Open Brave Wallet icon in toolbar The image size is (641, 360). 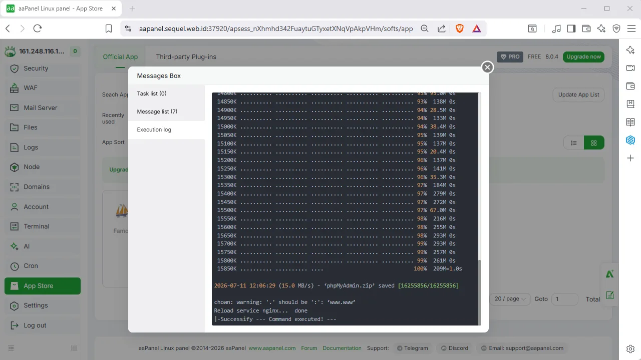(x=586, y=28)
